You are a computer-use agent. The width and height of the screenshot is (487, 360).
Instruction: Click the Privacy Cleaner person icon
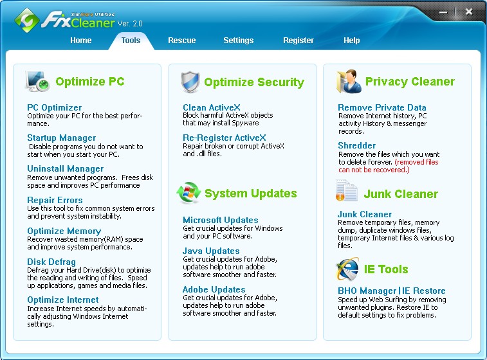[x=349, y=81]
